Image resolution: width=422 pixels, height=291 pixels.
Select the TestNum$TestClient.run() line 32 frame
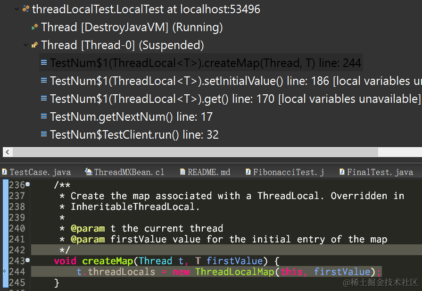point(134,134)
